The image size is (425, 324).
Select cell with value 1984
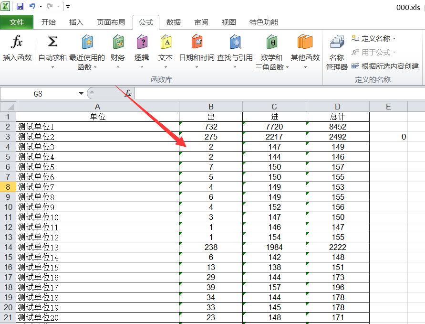point(274,247)
